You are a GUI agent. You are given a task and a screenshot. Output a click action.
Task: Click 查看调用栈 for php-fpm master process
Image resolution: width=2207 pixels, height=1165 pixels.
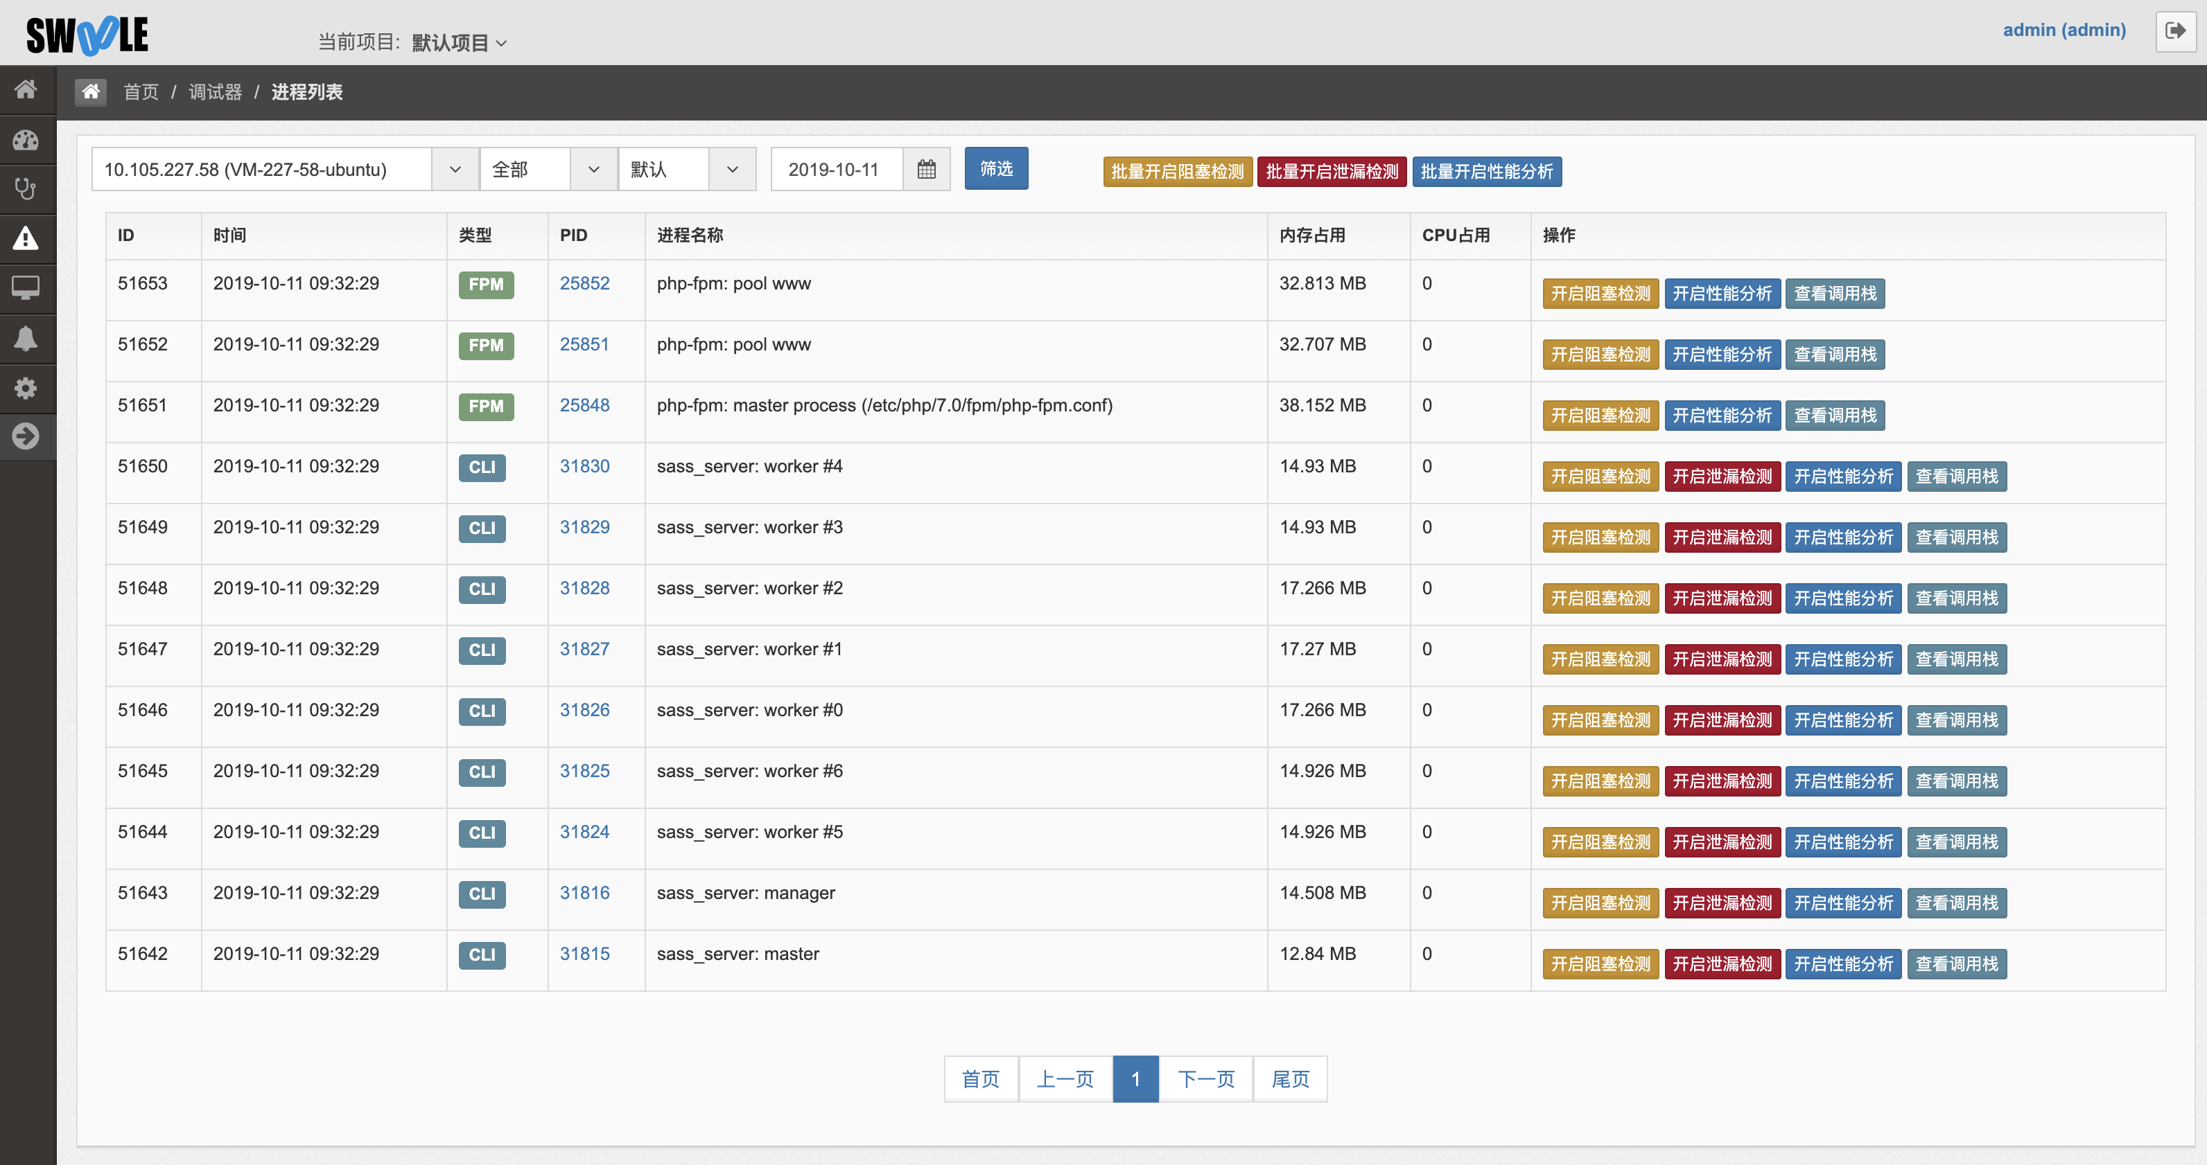[x=1834, y=415]
